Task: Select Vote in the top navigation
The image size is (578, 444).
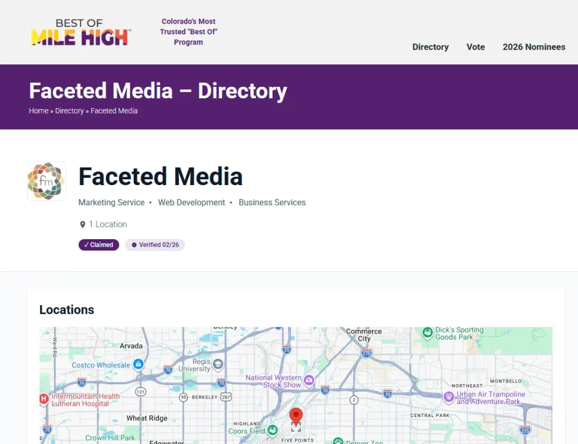Action: tap(475, 47)
